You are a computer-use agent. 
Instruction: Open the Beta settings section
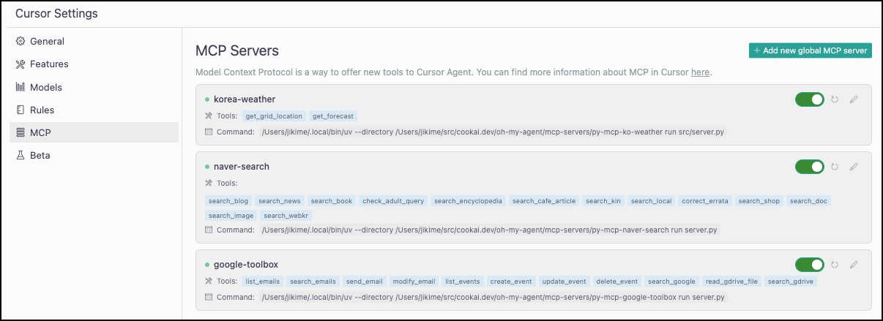pos(94,155)
